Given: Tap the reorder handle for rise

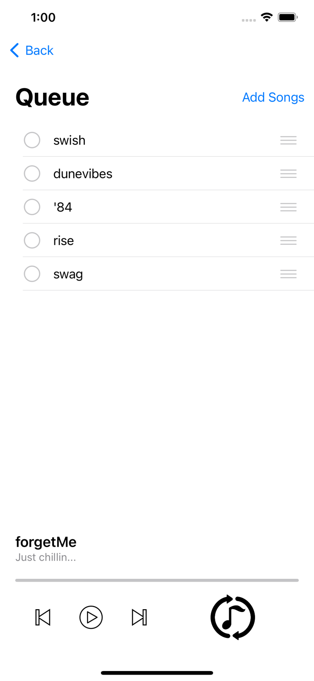Looking at the screenshot, I should pyautogui.click(x=288, y=241).
